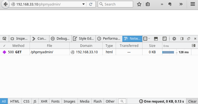Filter requests by JS
Viewport: 198px width, 104px height.
click(x=35, y=101)
